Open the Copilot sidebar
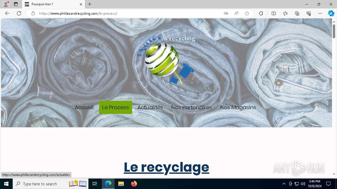 (331, 13)
